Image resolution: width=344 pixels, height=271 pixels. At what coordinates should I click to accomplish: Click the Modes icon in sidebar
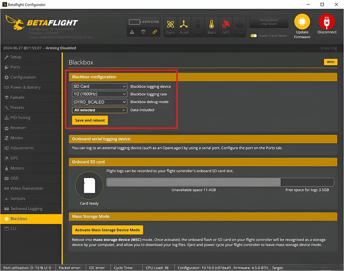pyautogui.click(x=7, y=138)
